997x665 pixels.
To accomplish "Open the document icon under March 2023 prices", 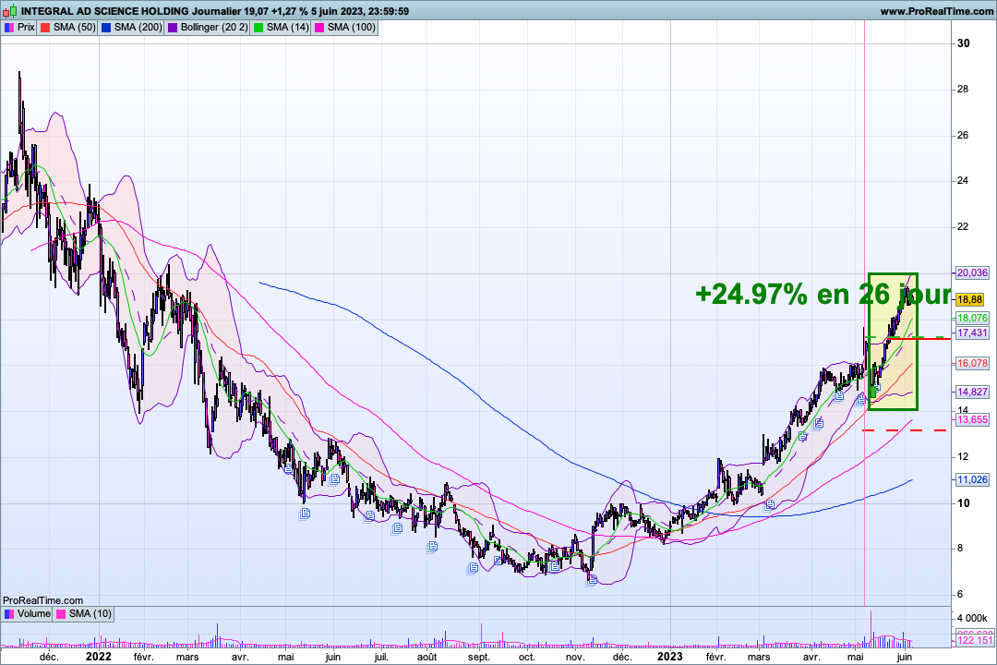I will click(x=769, y=505).
